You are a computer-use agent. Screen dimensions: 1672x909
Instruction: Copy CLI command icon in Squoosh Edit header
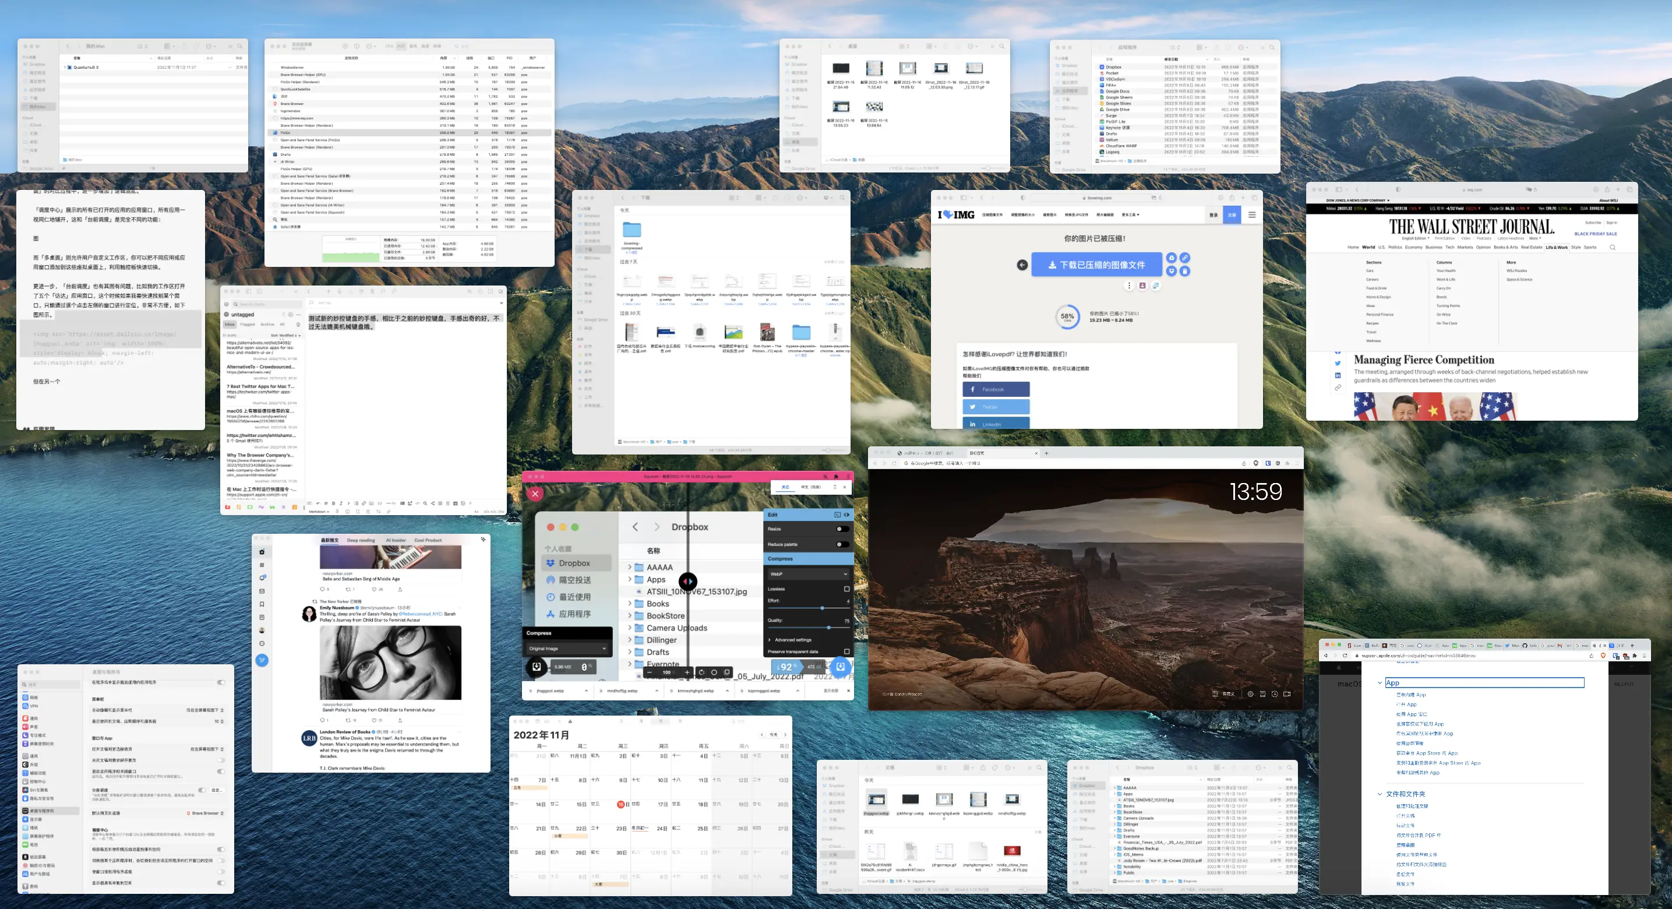837,515
